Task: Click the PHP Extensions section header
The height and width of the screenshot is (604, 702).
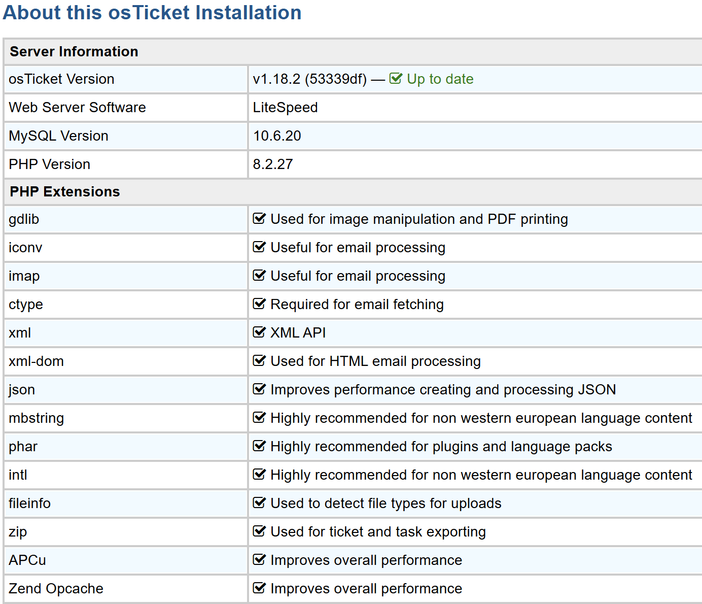Action: (65, 192)
